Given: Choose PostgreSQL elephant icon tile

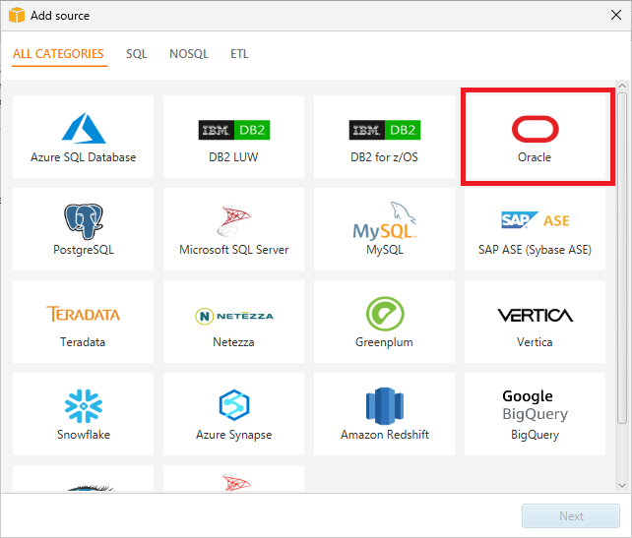Looking at the screenshot, I should pyautogui.click(x=84, y=228).
